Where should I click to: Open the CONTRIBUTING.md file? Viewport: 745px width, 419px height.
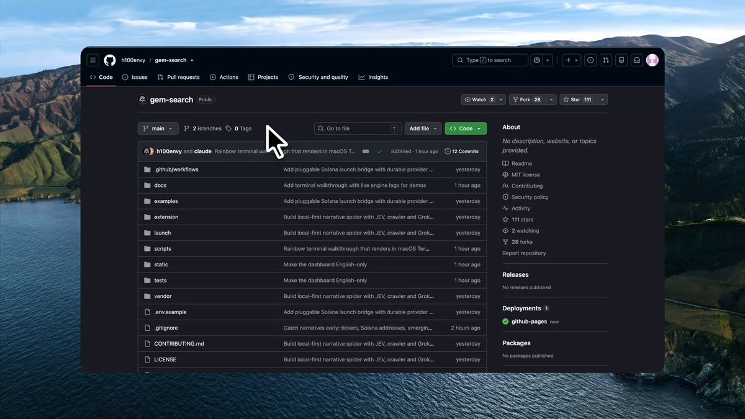179,344
